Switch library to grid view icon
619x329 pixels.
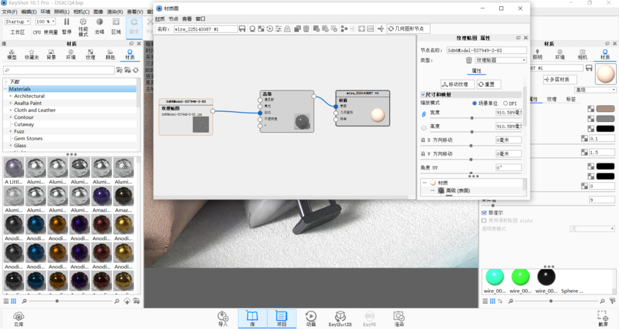click(x=13, y=301)
